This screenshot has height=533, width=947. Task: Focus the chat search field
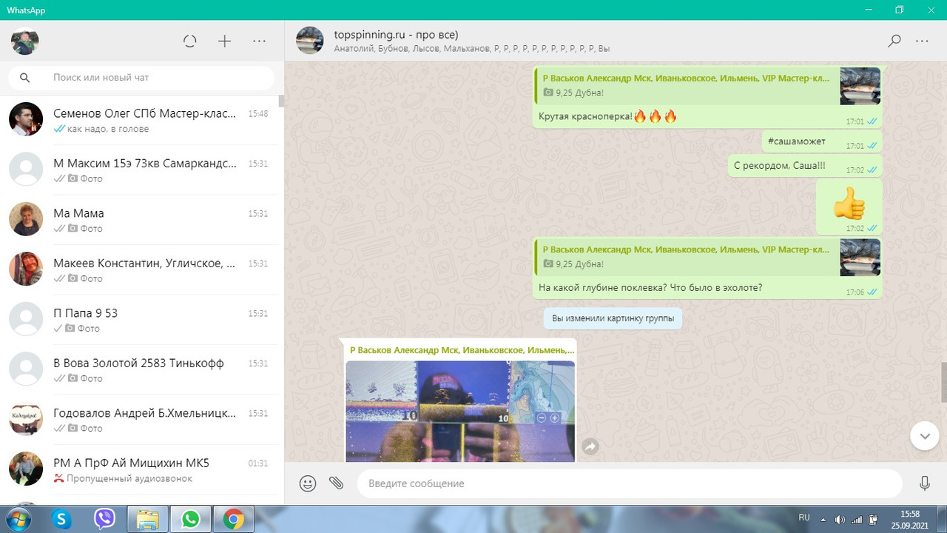click(141, 78)
